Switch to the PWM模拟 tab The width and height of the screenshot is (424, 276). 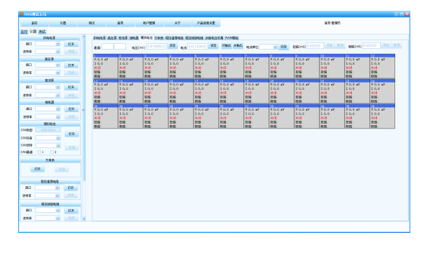(x=232, y=38)
